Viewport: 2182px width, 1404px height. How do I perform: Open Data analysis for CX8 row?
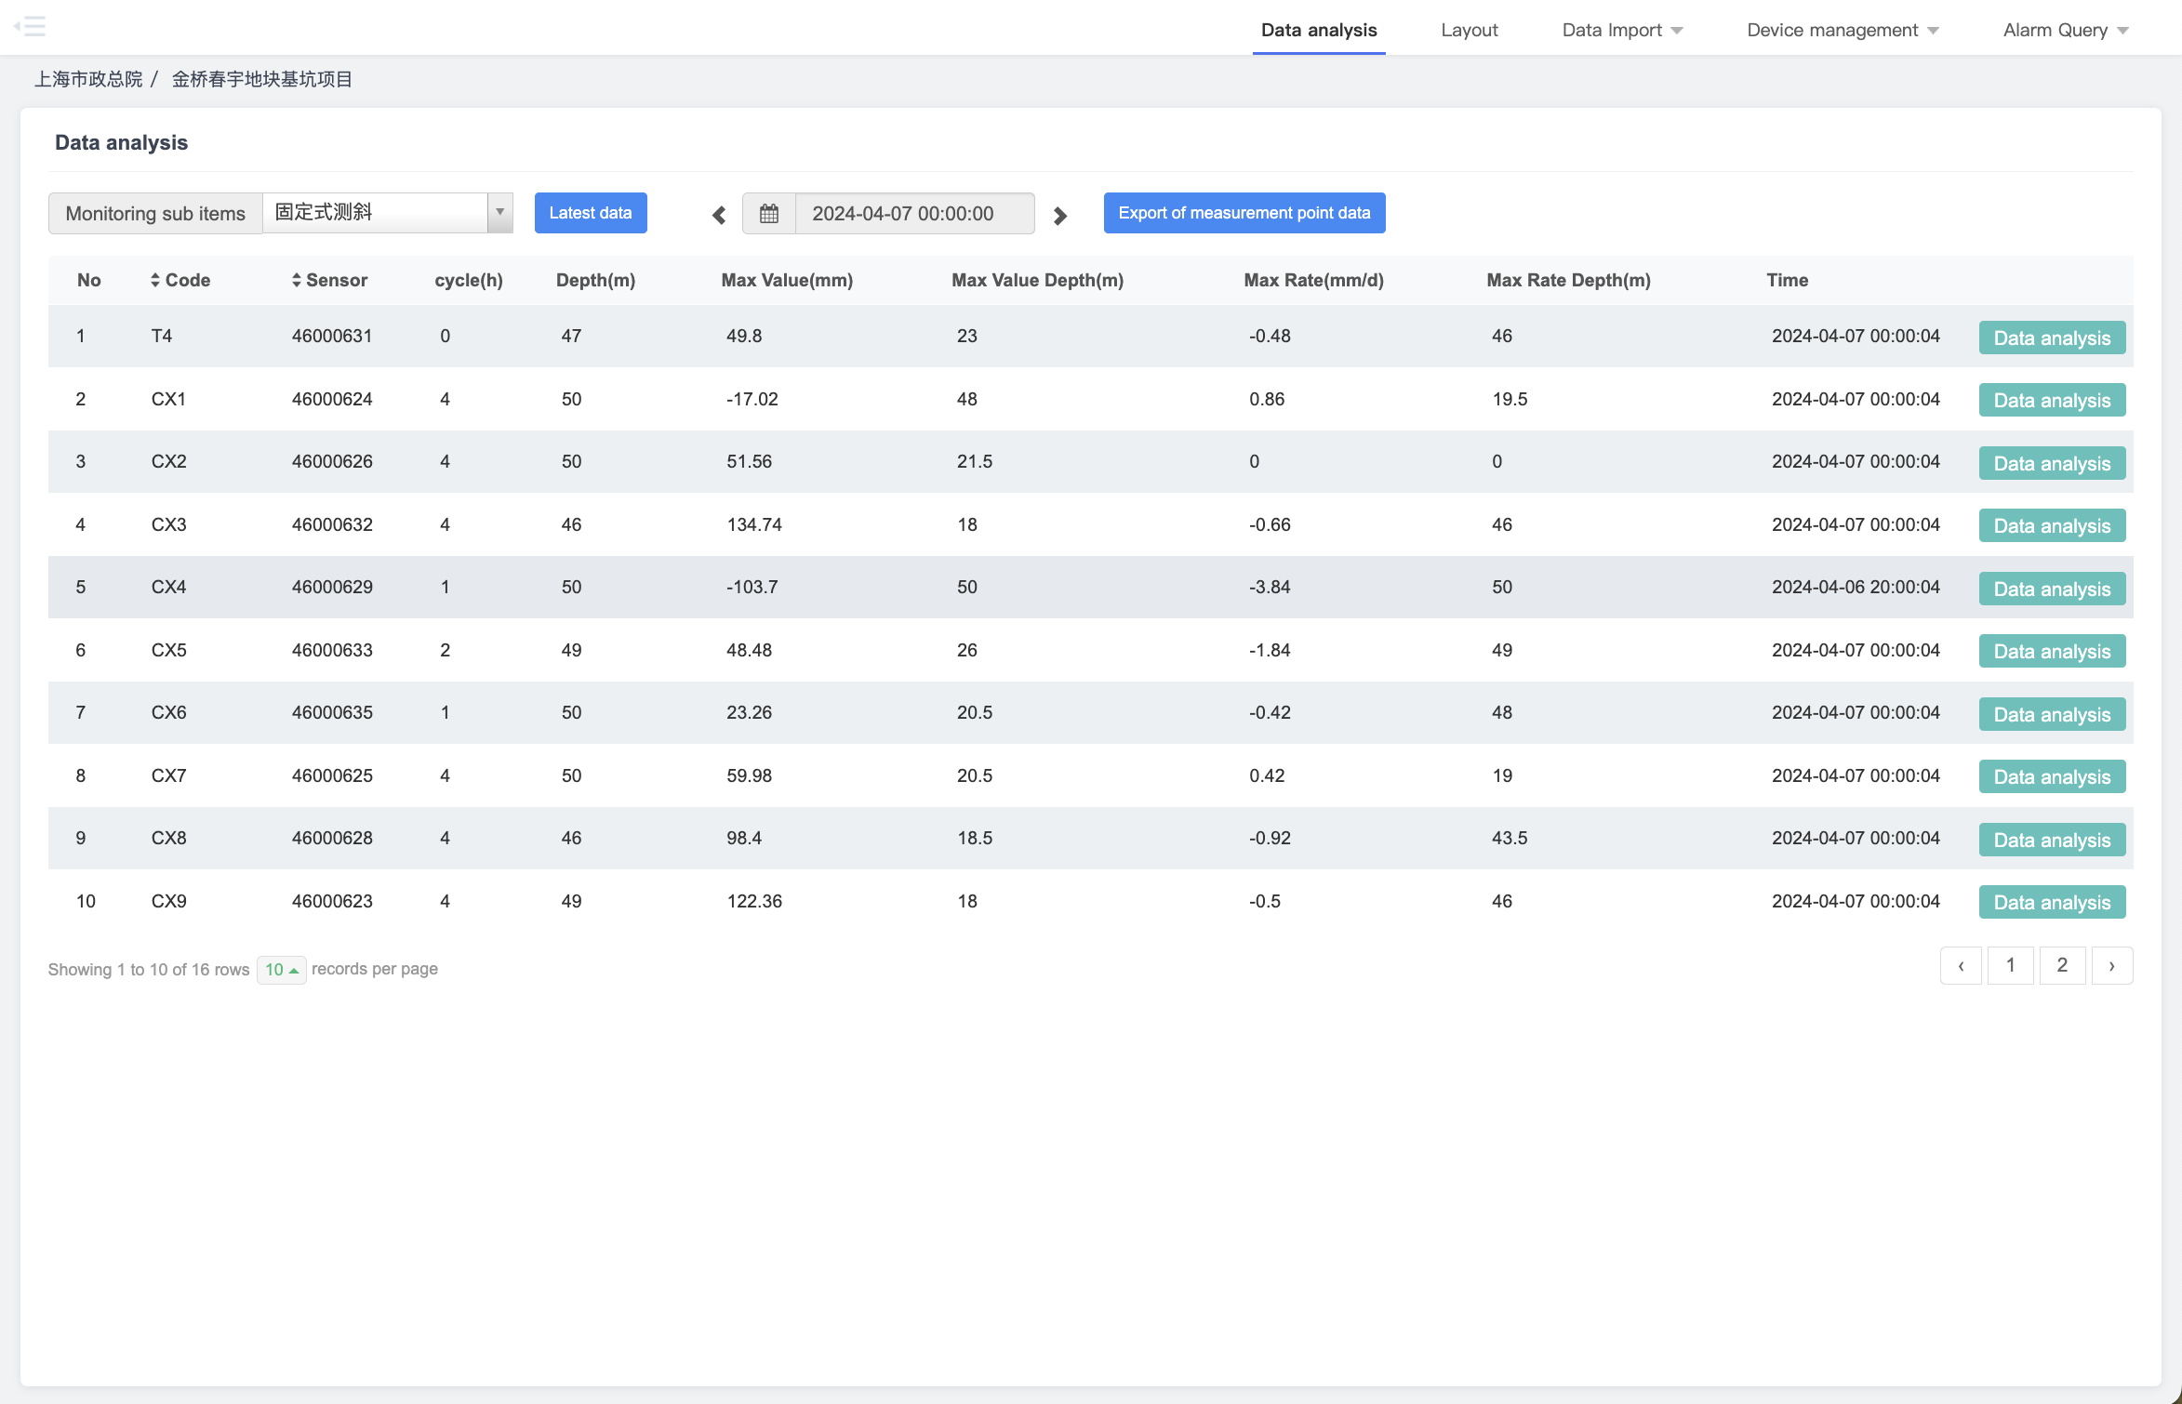point(2052,840)
